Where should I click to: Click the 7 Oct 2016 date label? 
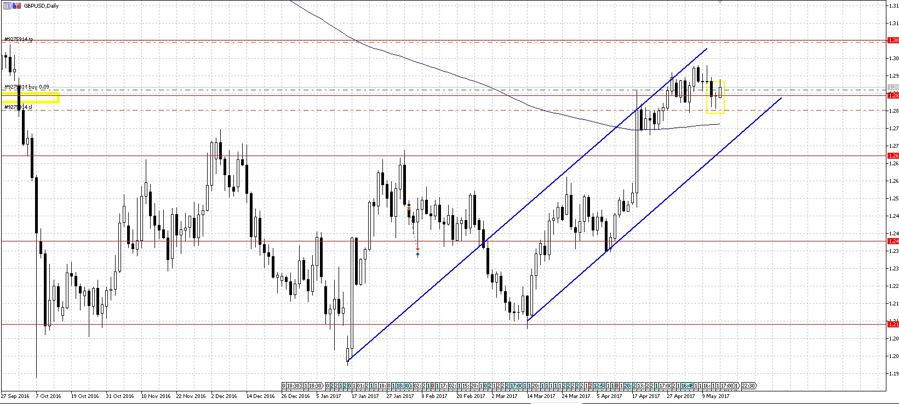(49, 396)
